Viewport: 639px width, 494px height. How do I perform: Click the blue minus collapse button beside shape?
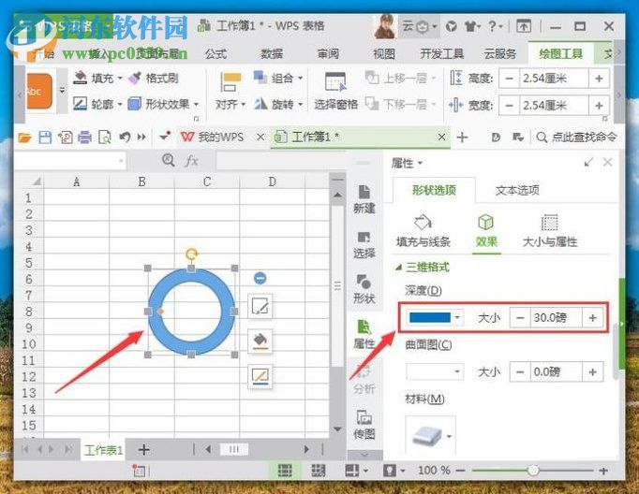pos(260,278)
